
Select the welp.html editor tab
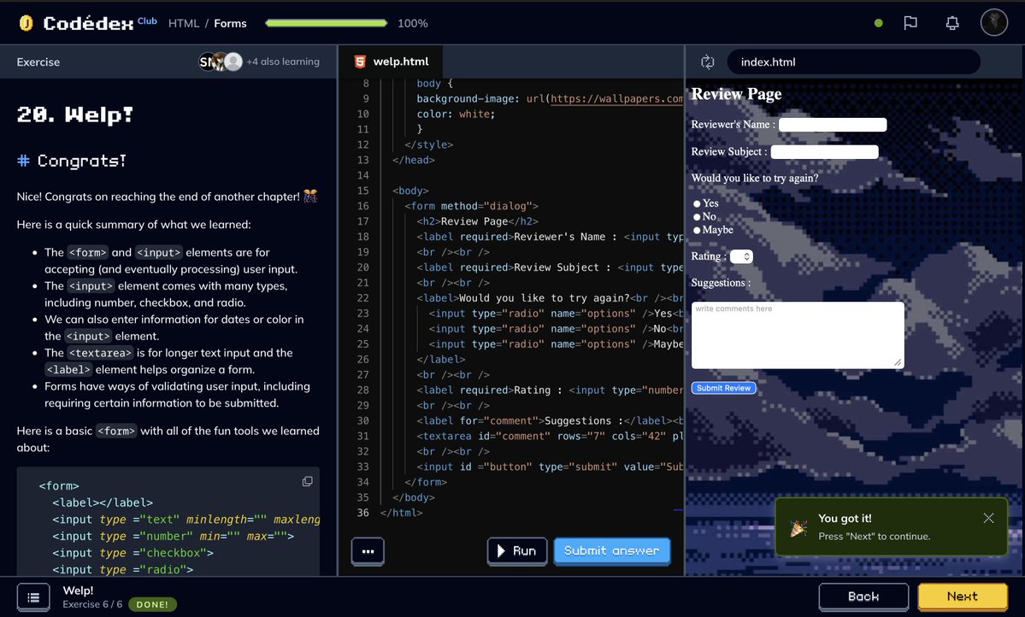click(391, 62)
